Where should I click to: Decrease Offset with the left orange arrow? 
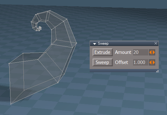(x=151, y=62)
